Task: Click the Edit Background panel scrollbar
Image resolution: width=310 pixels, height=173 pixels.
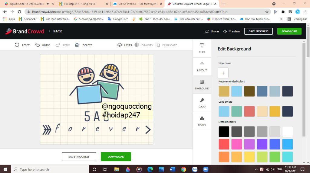Action: point(304,90)
